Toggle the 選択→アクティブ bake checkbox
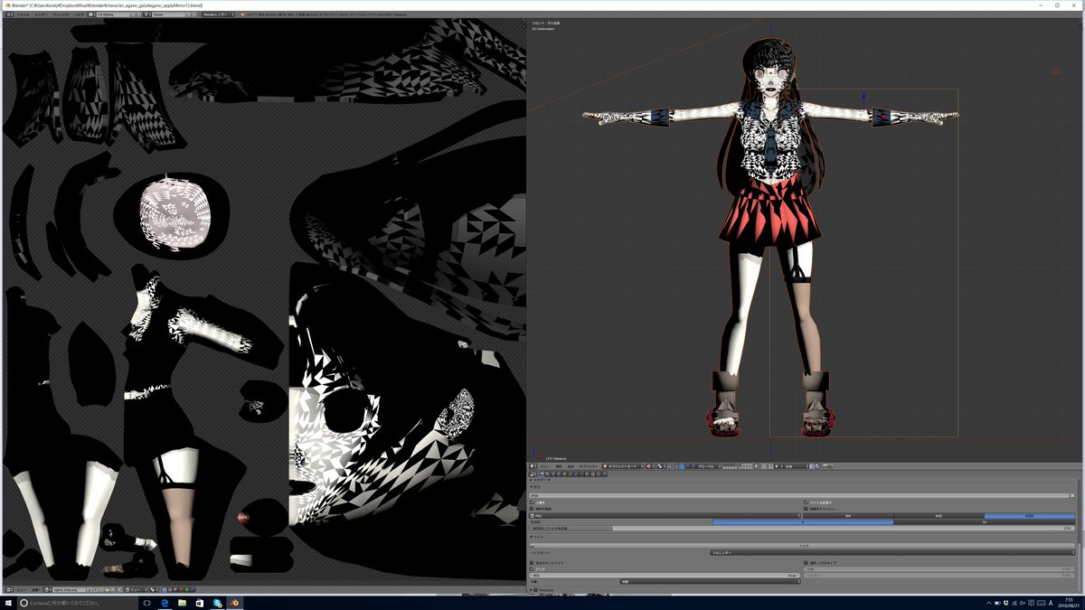Image resolution: width=1085 pixels, height=610 pixels. point(806,562)
